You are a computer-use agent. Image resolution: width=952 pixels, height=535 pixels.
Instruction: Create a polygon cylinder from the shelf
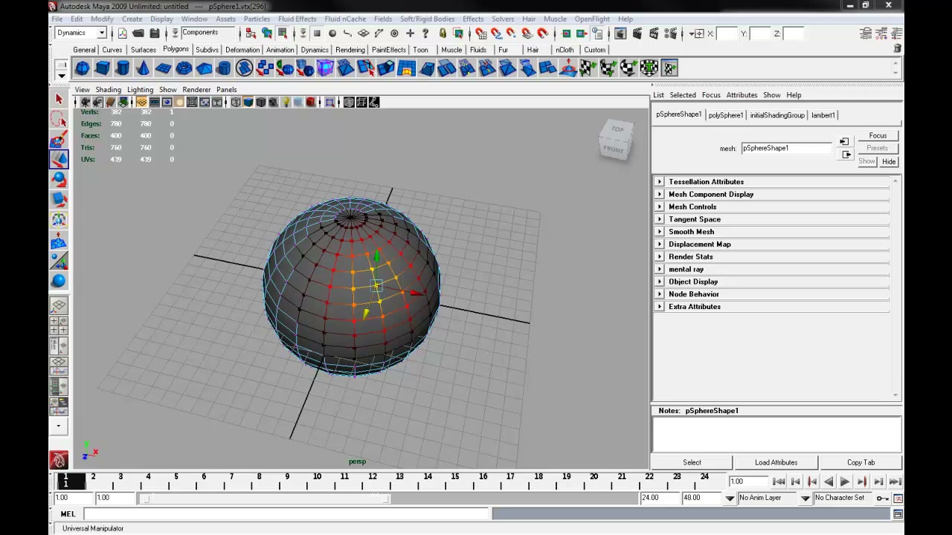coord(123,68)
